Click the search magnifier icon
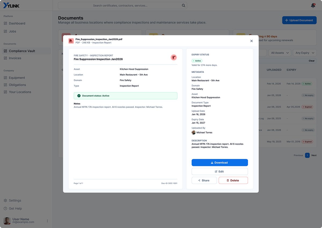The image size is (322, 228). pyautogui.click(x=184, y=5)
